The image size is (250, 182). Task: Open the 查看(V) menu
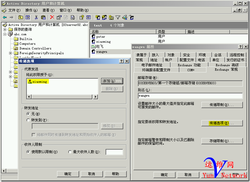(x=49, y=10)
